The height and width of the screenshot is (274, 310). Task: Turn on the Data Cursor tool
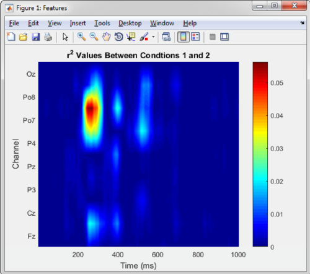(131, 37)
